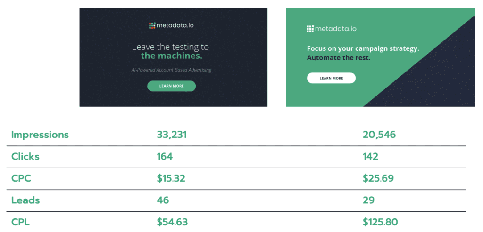The height and width of the screenshot is (232, 483).
Task: Click the $15.32 CPC value
Action: click(171, 178)
